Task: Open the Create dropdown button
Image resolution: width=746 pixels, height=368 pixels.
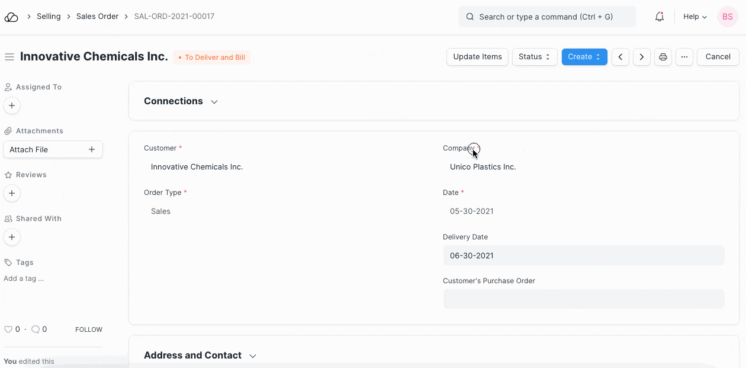Action: tap(584, 57)
